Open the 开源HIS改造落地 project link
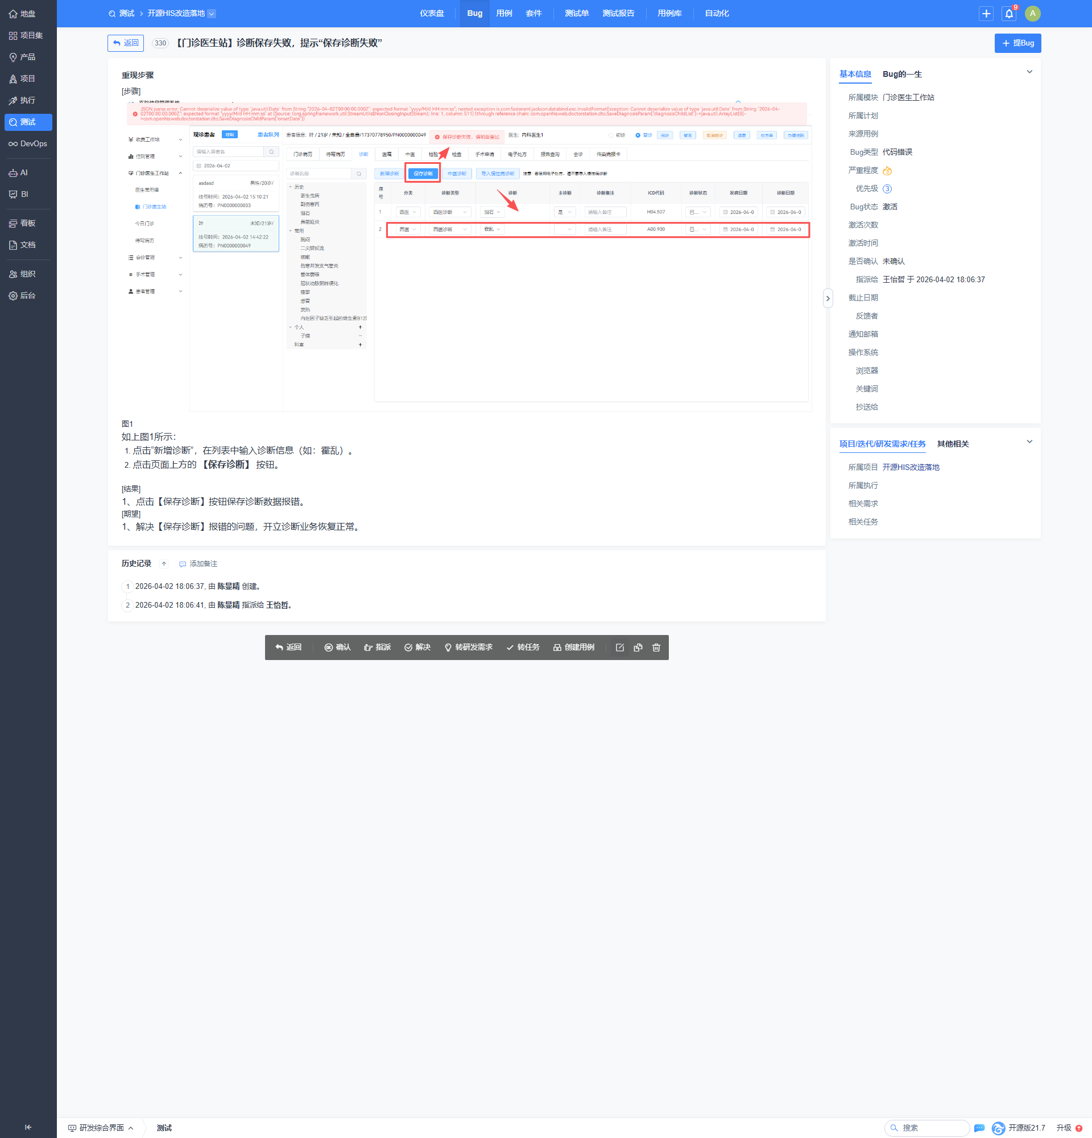The image size is (1092, 1138). pos(911,467)
